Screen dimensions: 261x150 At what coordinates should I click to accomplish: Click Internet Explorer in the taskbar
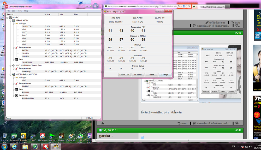click(x=14, y=147)
